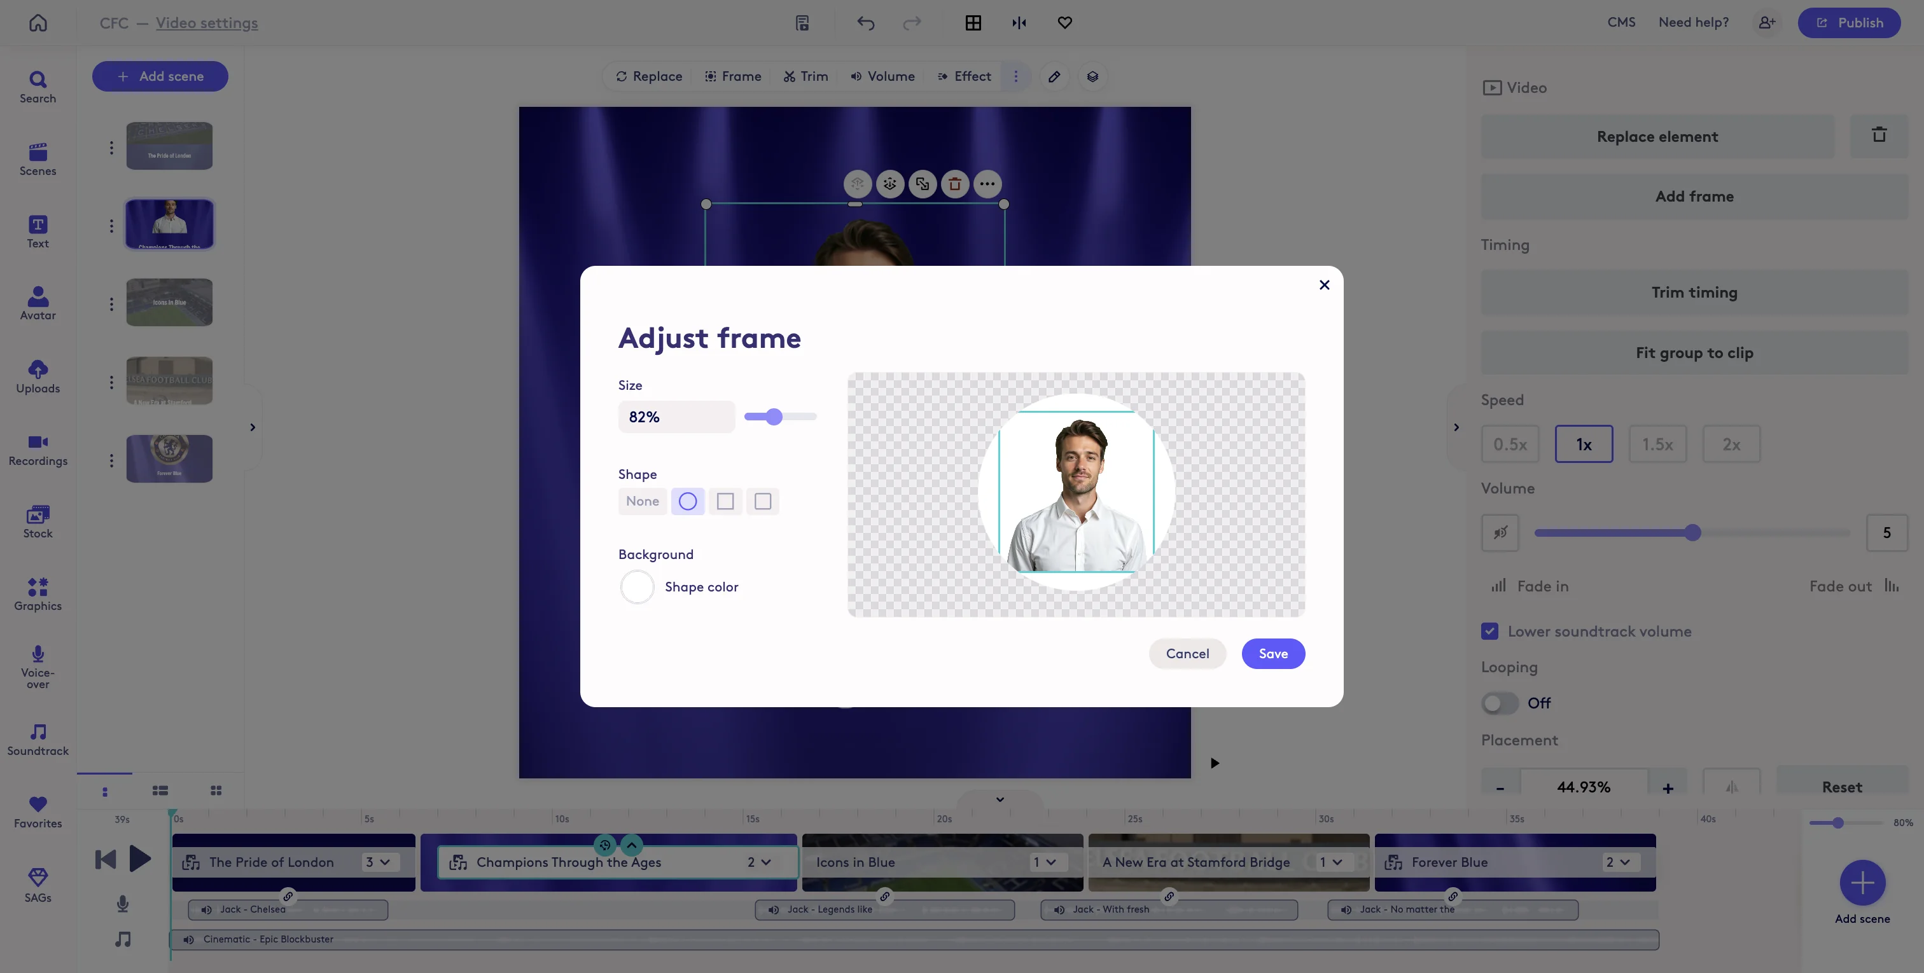Pick a background Shape color
The height and width of the screenshot is (973, 1924).
636,587
